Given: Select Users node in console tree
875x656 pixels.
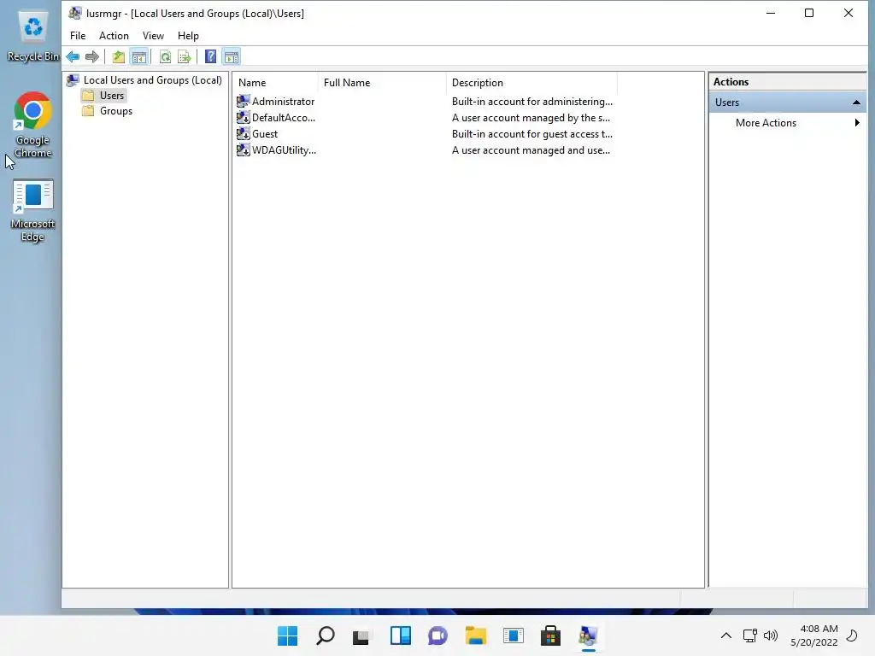Looking at the screenshot, I should [x=112, y=96].
